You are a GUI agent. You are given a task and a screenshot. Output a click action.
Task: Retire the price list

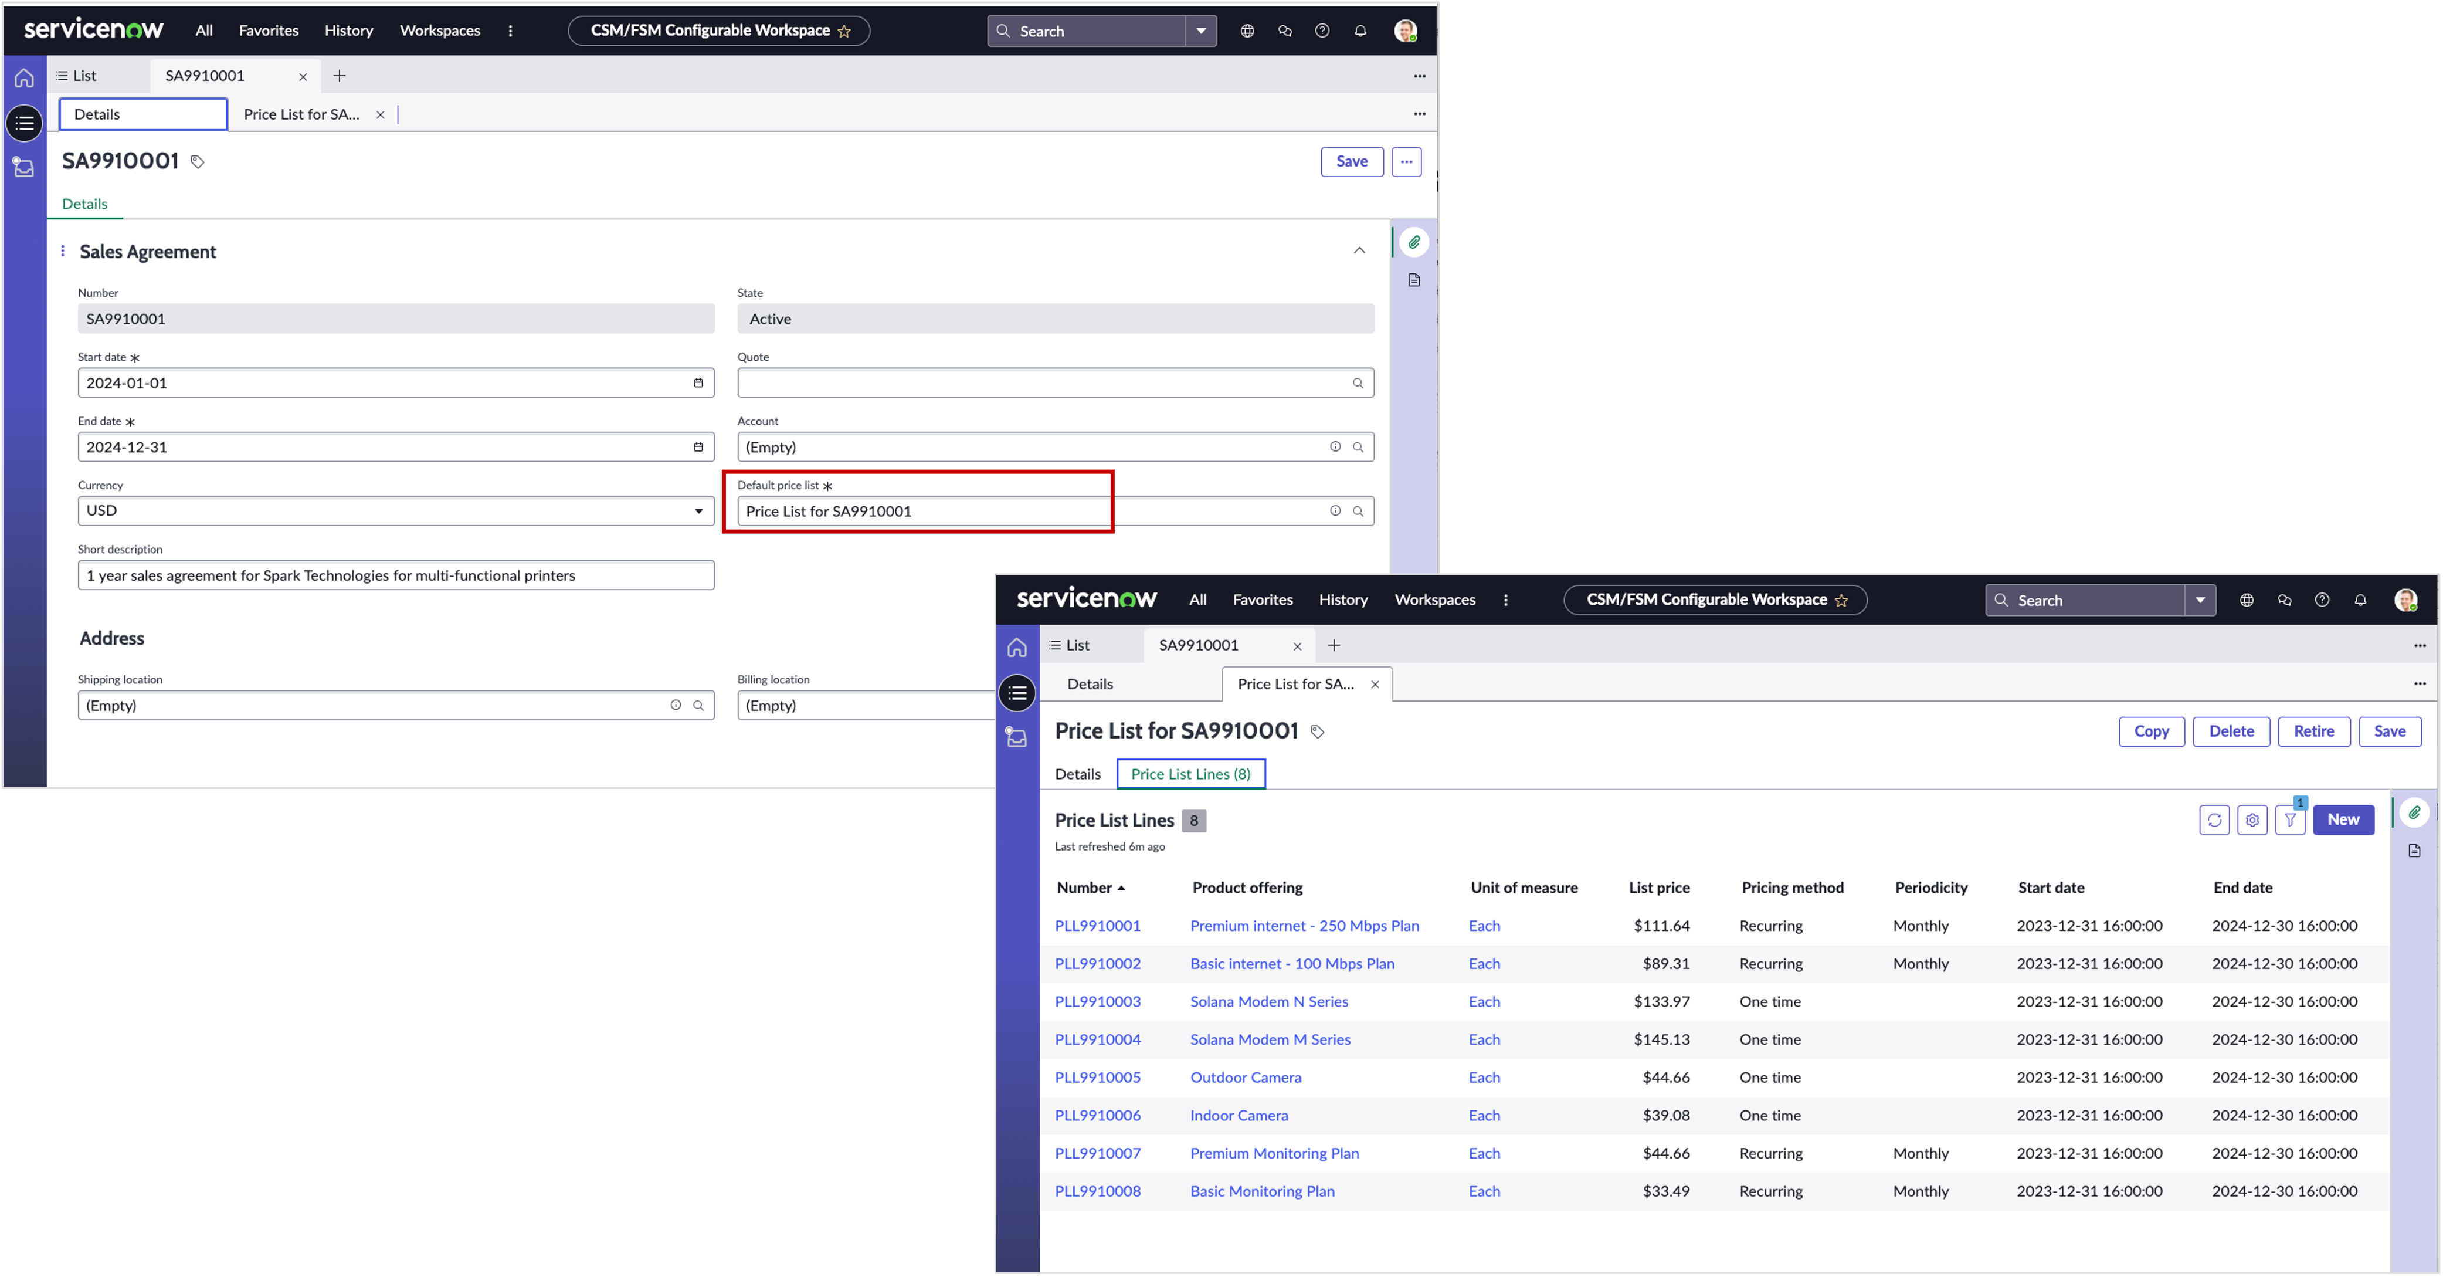click(2313, 731)
